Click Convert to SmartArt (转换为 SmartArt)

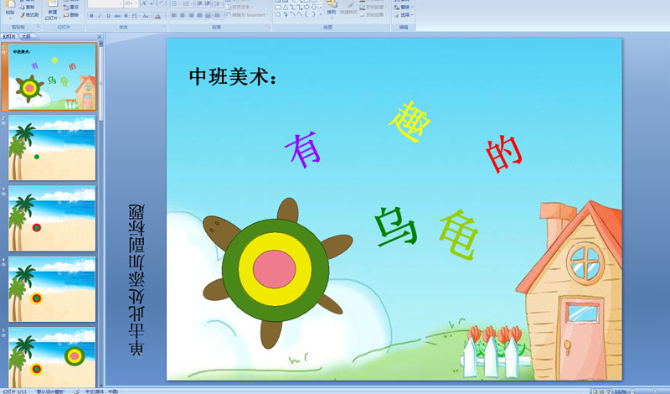tap(247, 15)
